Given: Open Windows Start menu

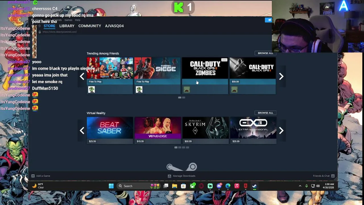Looking at the screenshot, I should (x=111, y=186).
